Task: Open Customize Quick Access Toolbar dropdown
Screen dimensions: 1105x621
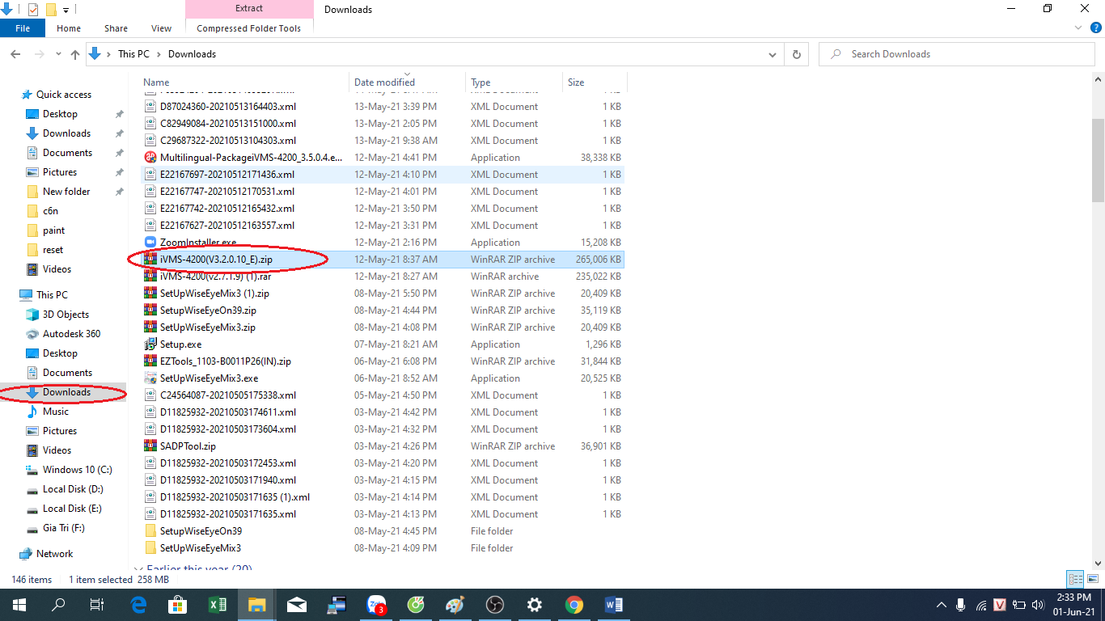Action: [x=66, y=10]
